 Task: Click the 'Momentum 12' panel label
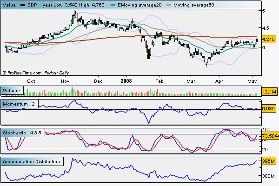pyautogui.click(x=19, y=104)
